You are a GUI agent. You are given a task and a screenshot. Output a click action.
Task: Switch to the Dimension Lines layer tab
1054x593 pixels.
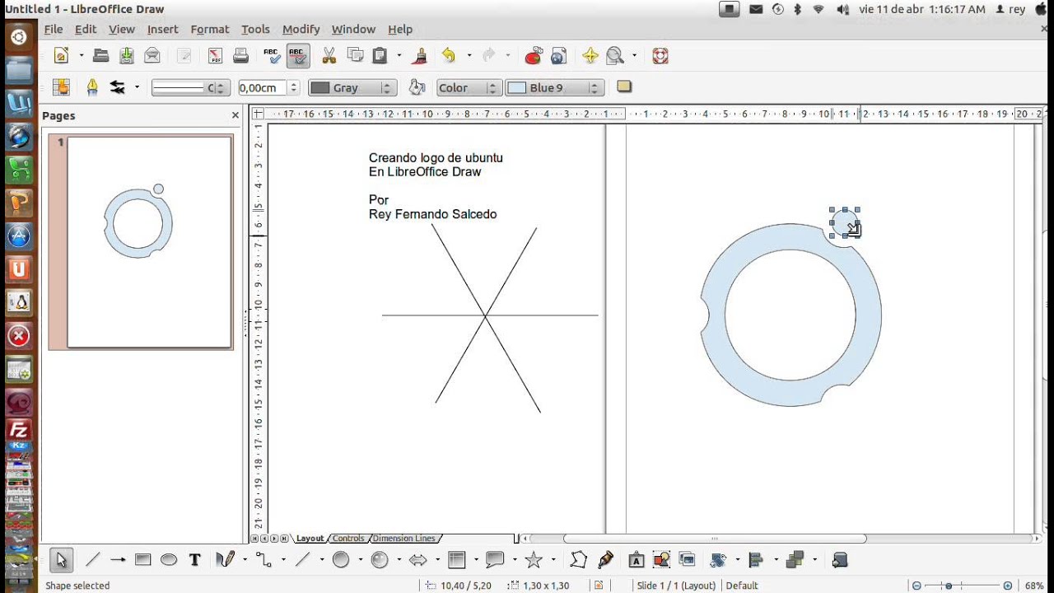tap(403, 539)
